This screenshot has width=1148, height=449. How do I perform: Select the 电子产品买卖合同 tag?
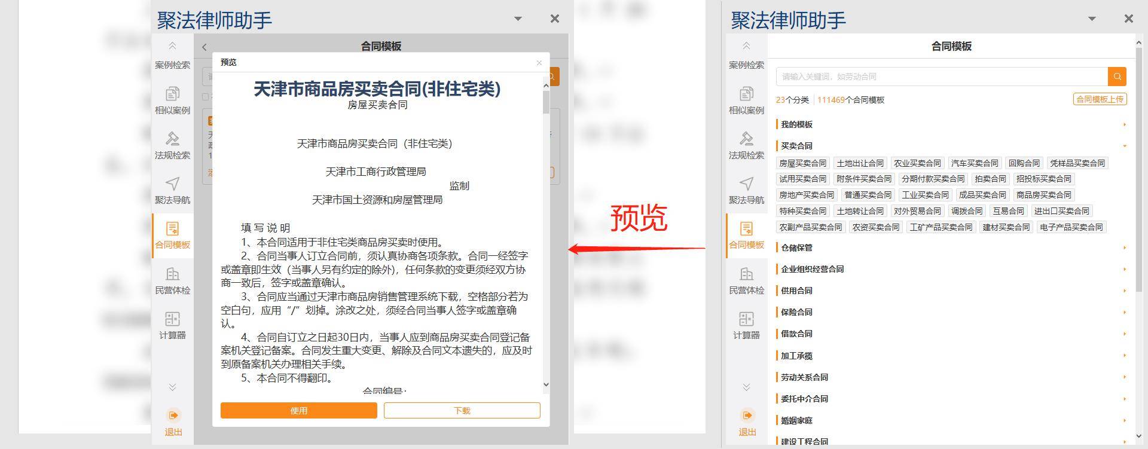pyautogui.click(x=1071, y=227)
